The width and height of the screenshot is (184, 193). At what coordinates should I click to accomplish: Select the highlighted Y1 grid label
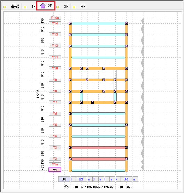click(55, 170)
